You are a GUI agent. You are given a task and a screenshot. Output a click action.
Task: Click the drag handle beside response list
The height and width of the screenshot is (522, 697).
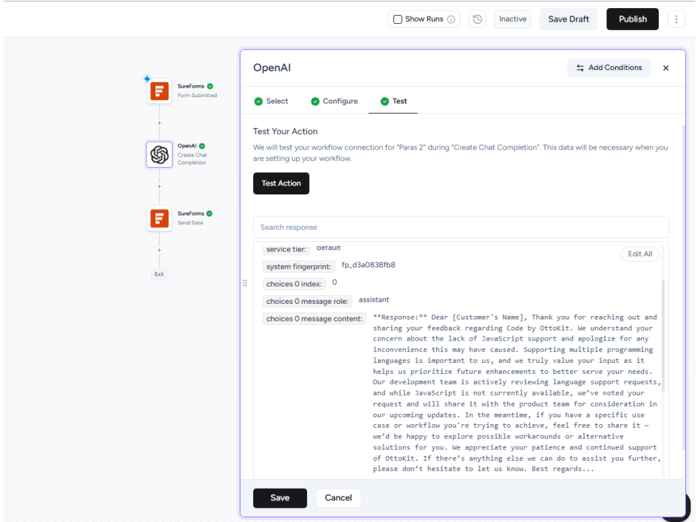245,283
